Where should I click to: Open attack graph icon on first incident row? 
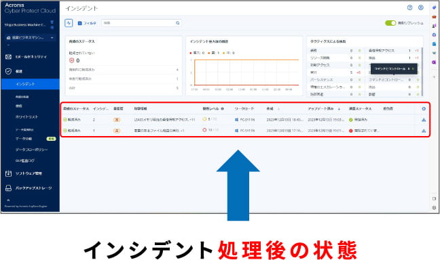[424, 120]
